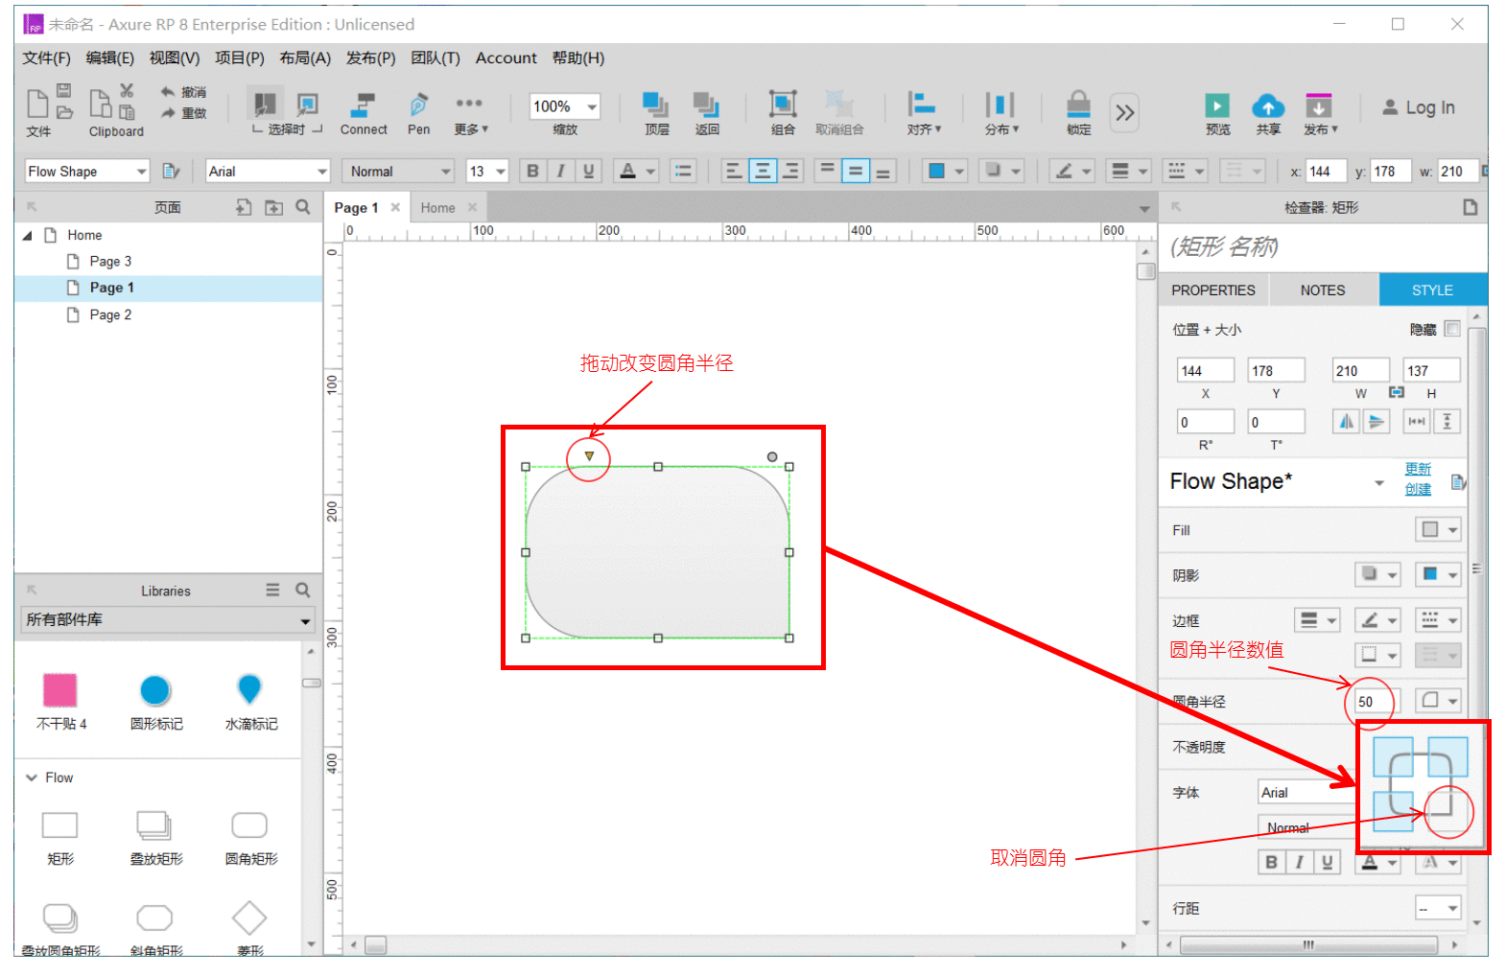
Task: Search pages with magnifier icon
Action: pos(303,207)
